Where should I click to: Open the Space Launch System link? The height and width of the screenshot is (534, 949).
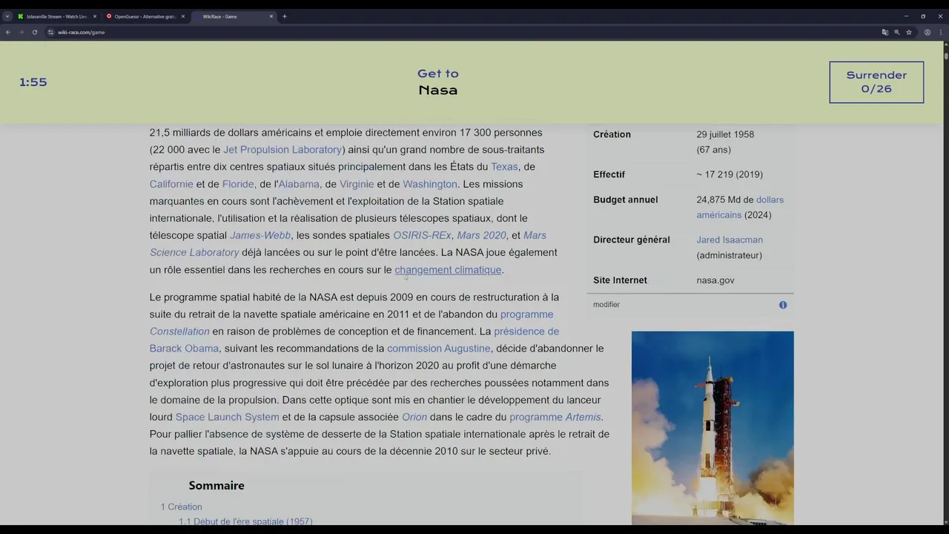click(228, 417)
